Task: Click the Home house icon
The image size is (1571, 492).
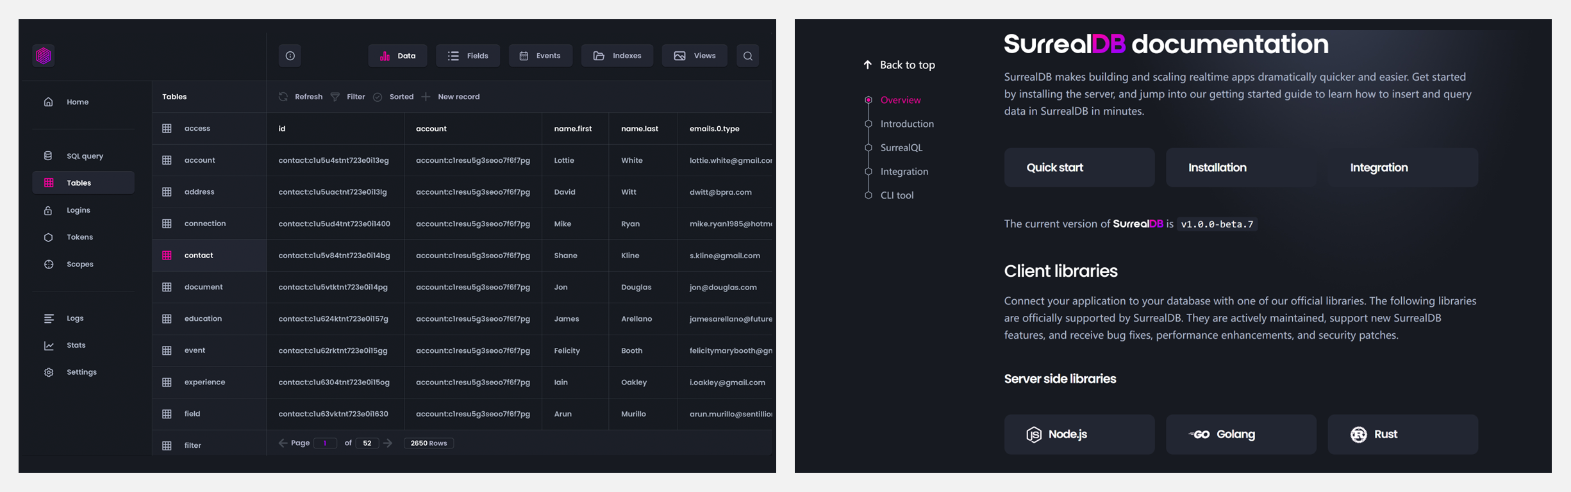Action: coord(48,102)
